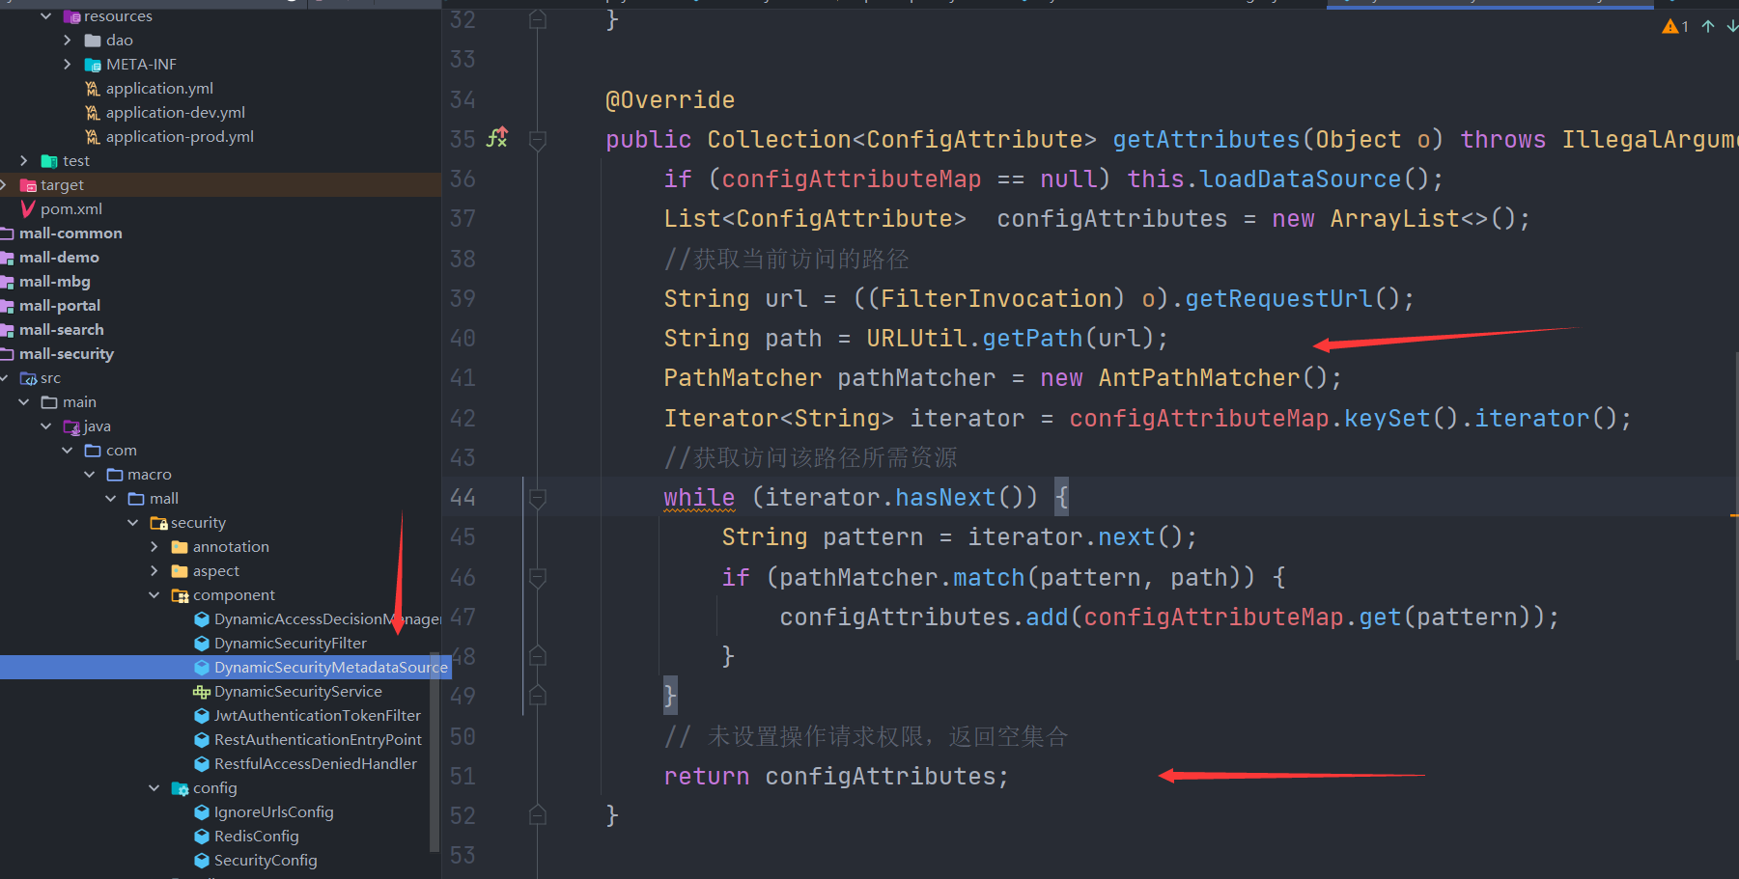Select the mall-common module

click(70, 233)
